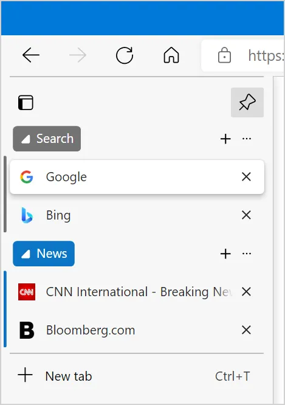Switch to the Bing tab
This screenshot has height=405, width=285.
(137, 215)
